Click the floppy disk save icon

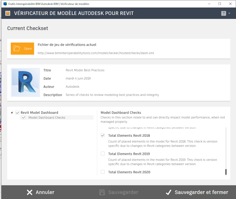point(102,192)
